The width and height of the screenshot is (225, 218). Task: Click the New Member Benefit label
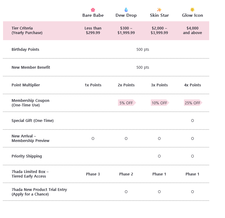point(31,67)
